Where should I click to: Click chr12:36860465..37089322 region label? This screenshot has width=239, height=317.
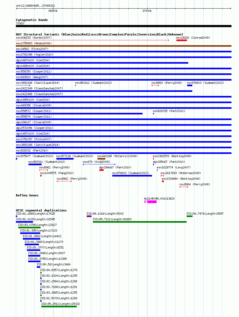(35, 6)
